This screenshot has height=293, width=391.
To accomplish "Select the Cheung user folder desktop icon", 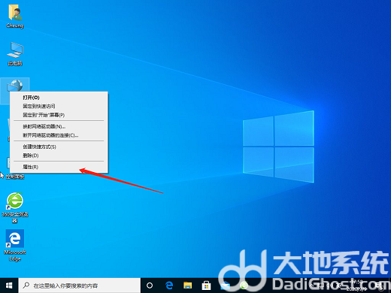I will pos(15,17).
